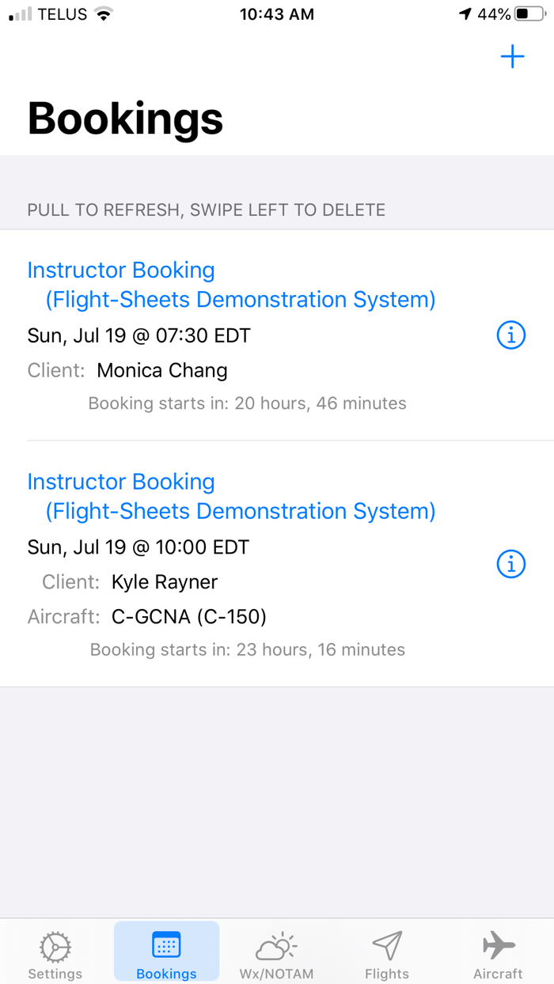The width and height of the screenshot is (554, 984).
Task: Open Monica Chang's Instructor Booking link
Action: 121,270
